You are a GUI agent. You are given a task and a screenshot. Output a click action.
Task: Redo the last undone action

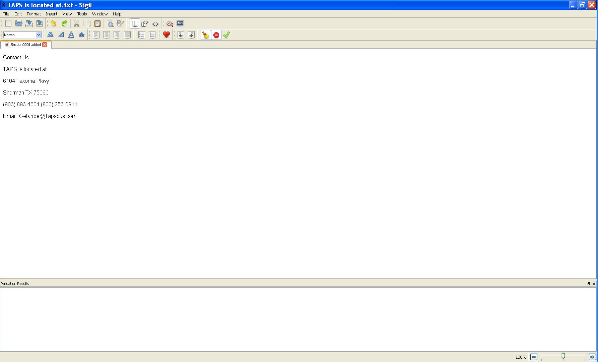(64, 23)
